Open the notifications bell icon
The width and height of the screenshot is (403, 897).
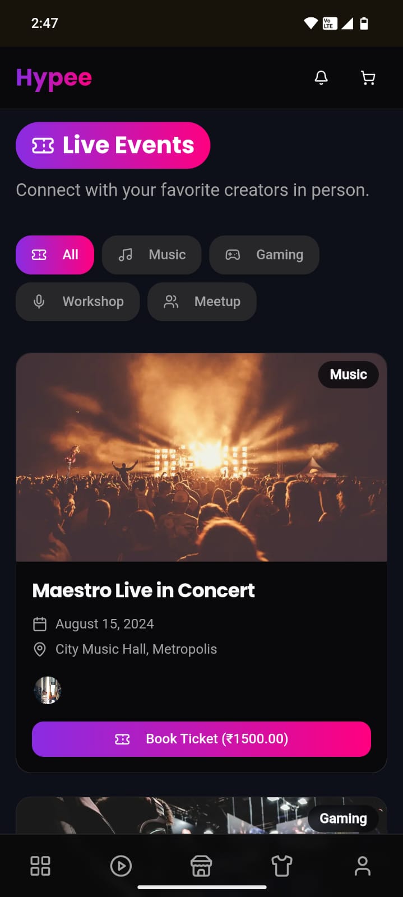tap(321, 77)
